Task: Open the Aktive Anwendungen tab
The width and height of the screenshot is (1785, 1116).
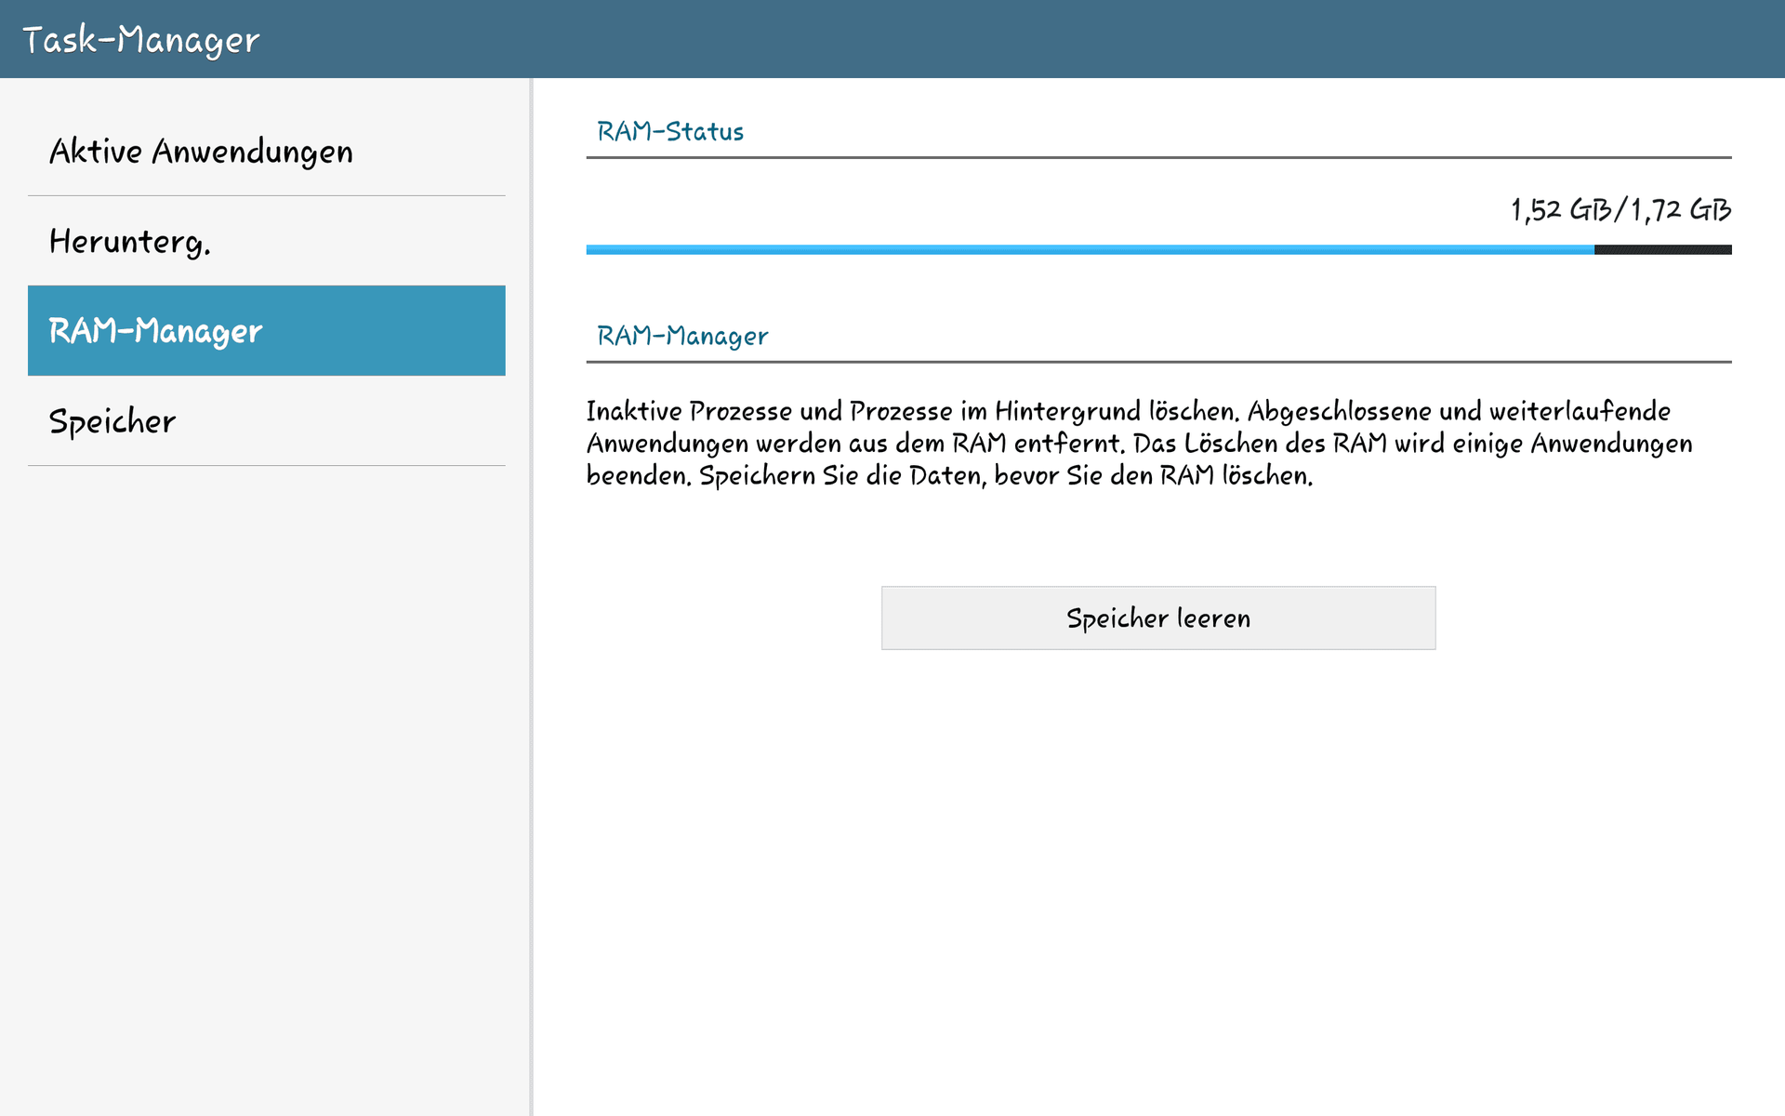Action: click(x=267, y=151)
